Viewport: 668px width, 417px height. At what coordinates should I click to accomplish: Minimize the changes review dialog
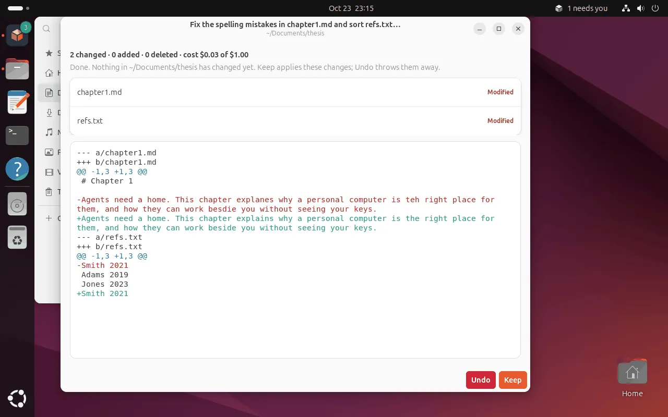click(480, 29)
